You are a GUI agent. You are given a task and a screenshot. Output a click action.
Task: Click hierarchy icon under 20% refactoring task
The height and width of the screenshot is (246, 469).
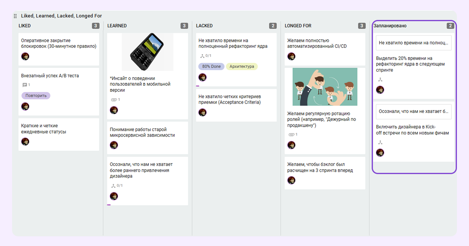(x=380, y=80)
